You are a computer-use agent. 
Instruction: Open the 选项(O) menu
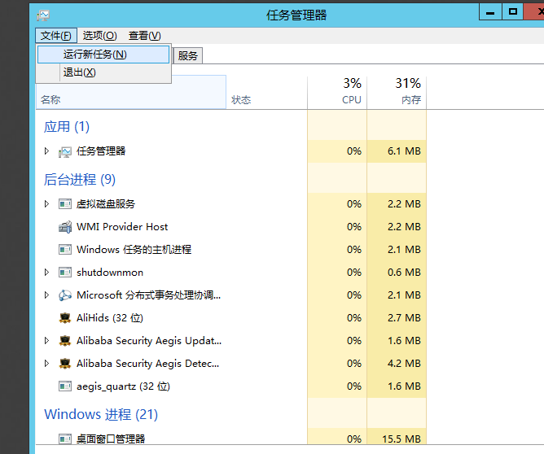tap(99, 36)
